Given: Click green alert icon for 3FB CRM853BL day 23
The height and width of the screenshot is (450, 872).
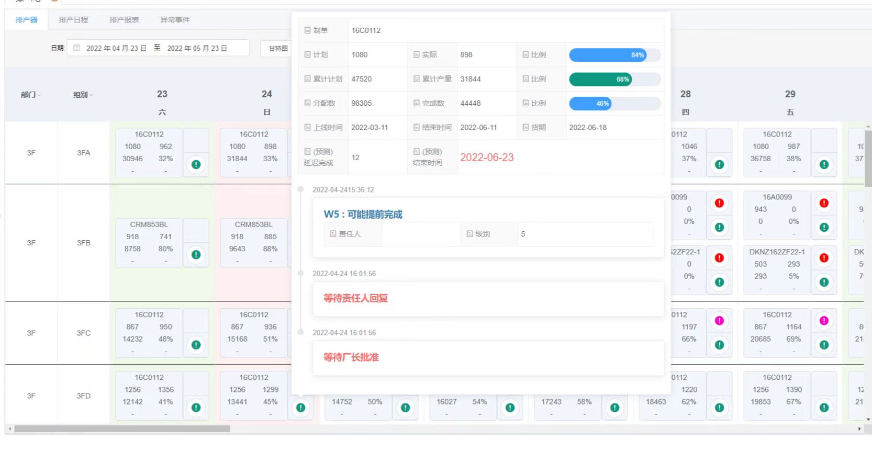Looking at the screenshot, I should [x=196, y=255].
